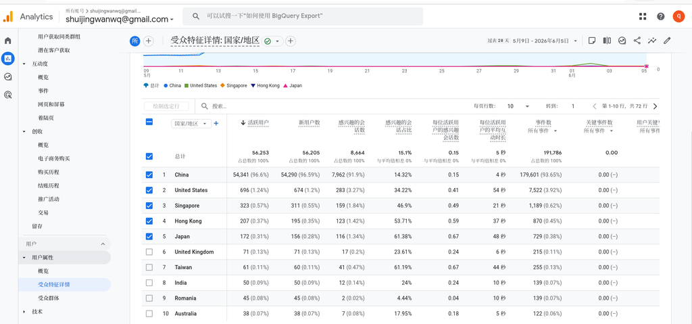This screenshot has width=692, height=324.
Task: Uncheck the China row checkbox
Action: point(149,175)
